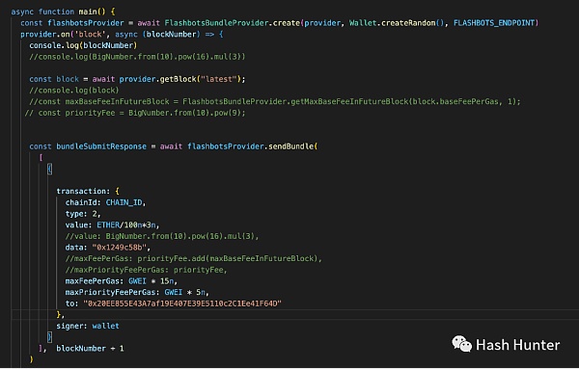This screenshot has width=579, height=369.
Task: Click the maxFeePerGas GWEI * 15n line
Action: click(x=122, y=281)
